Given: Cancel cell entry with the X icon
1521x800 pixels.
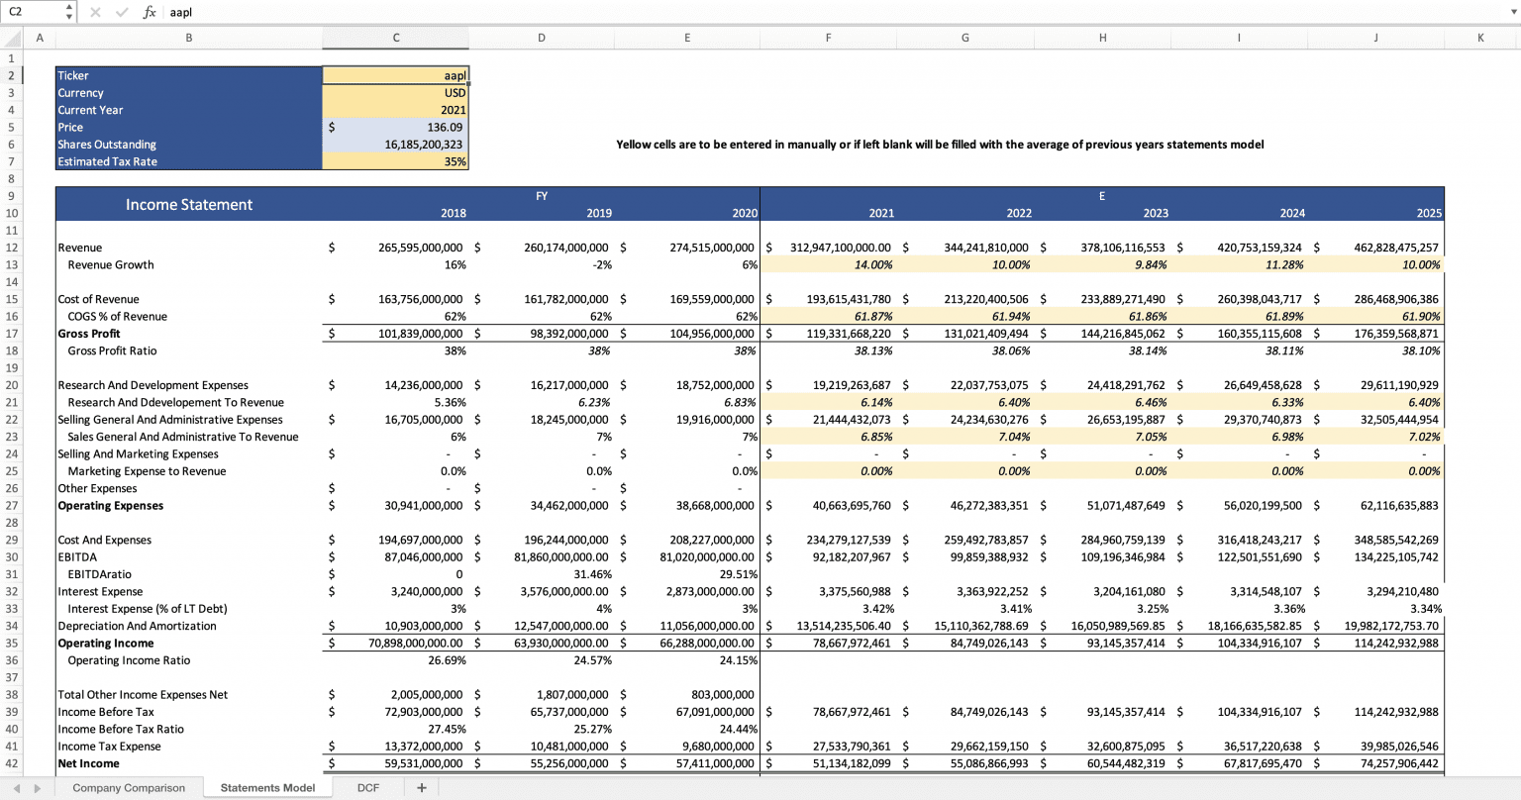Looking at the screenshot, I should tap(95, 12).
